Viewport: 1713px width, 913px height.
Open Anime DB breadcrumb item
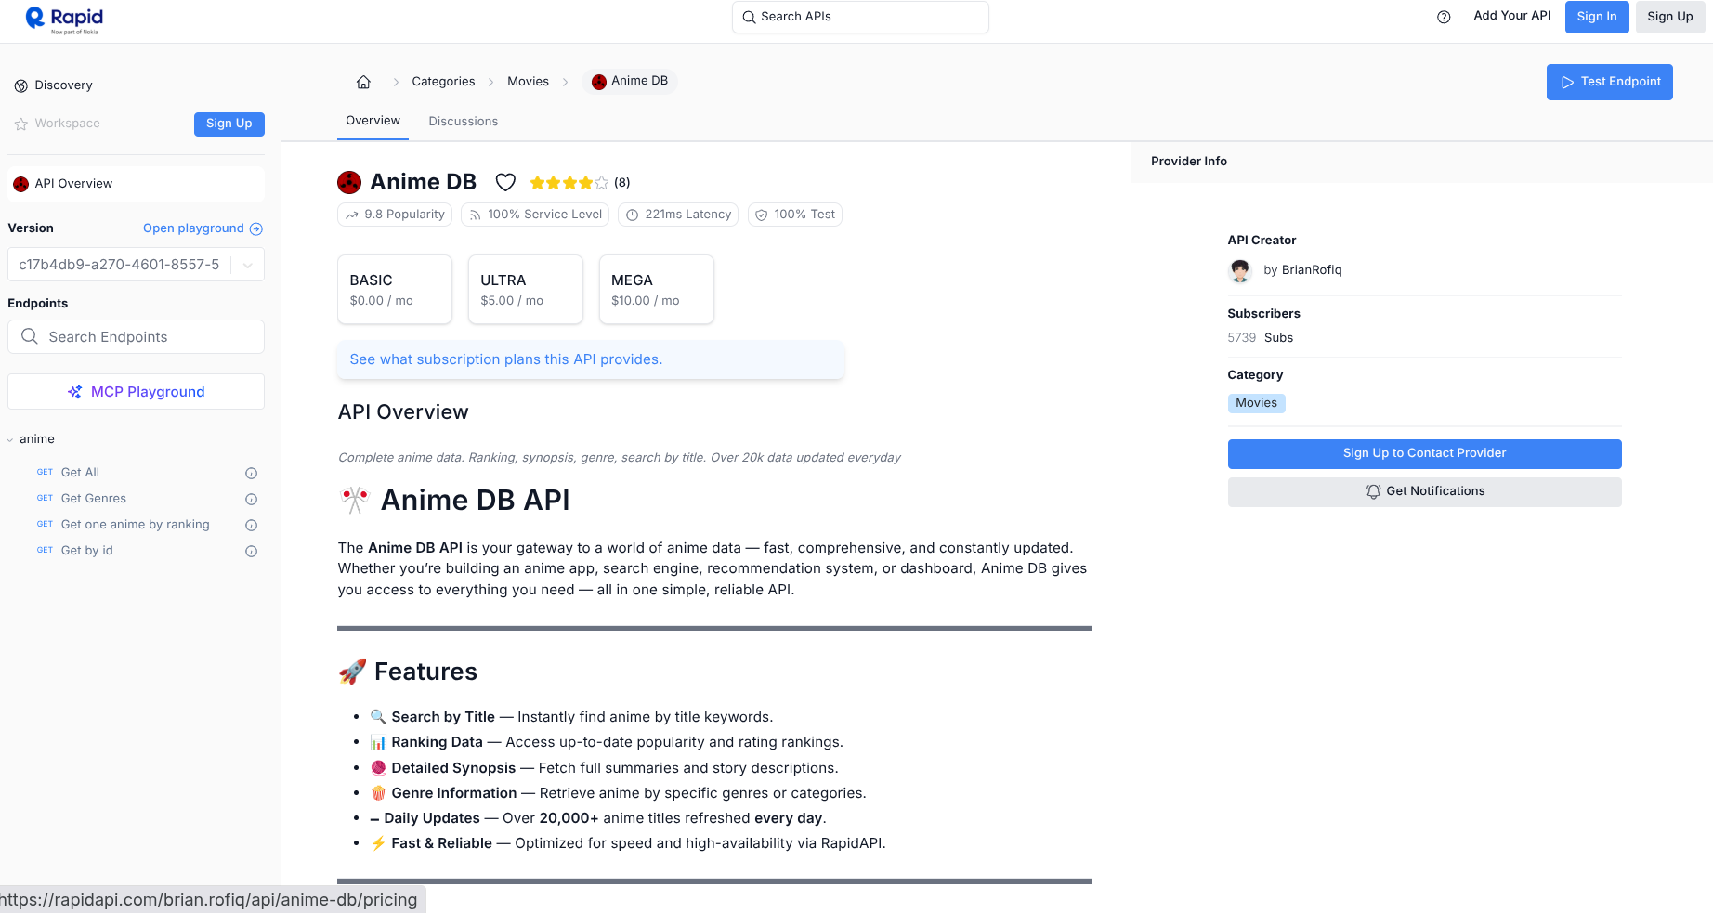pyautogui.click(x=630, y=81)
